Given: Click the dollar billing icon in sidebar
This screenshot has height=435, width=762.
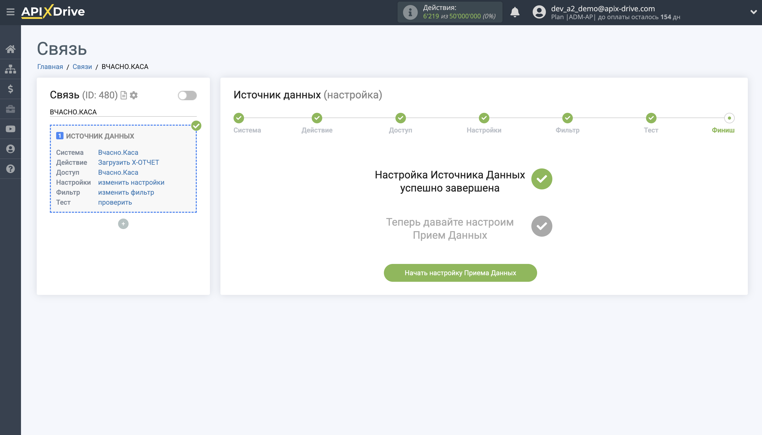Looking at the screenshot, I should (11, 89).
